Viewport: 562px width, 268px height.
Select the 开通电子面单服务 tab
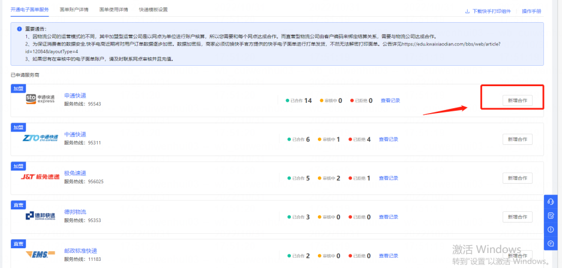click(30, 10)
